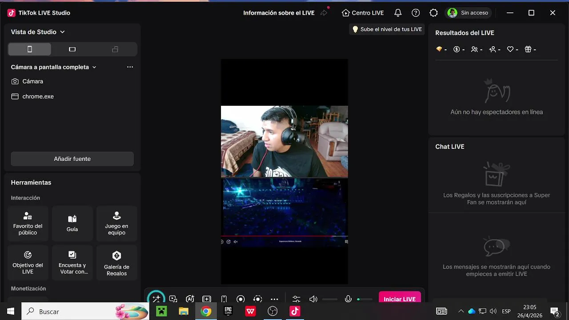Open Información sobre el LIVE

279,13
